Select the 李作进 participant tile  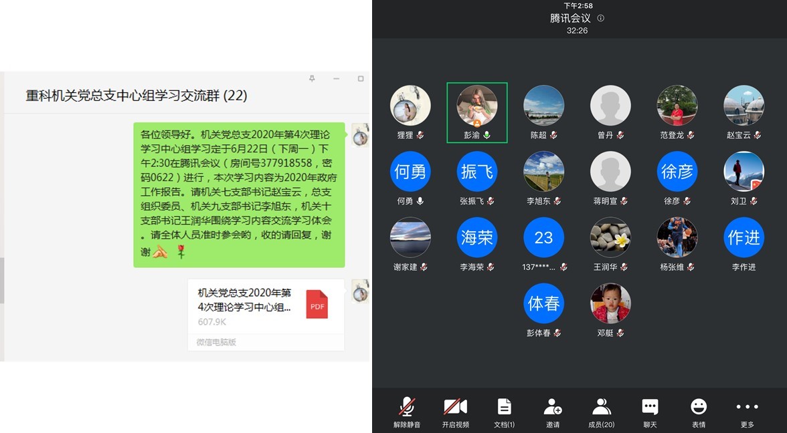pyautogui.click(x=744, y=238)
